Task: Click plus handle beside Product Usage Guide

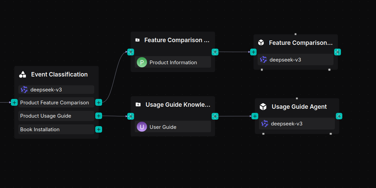Action: (x=99, y=116)
